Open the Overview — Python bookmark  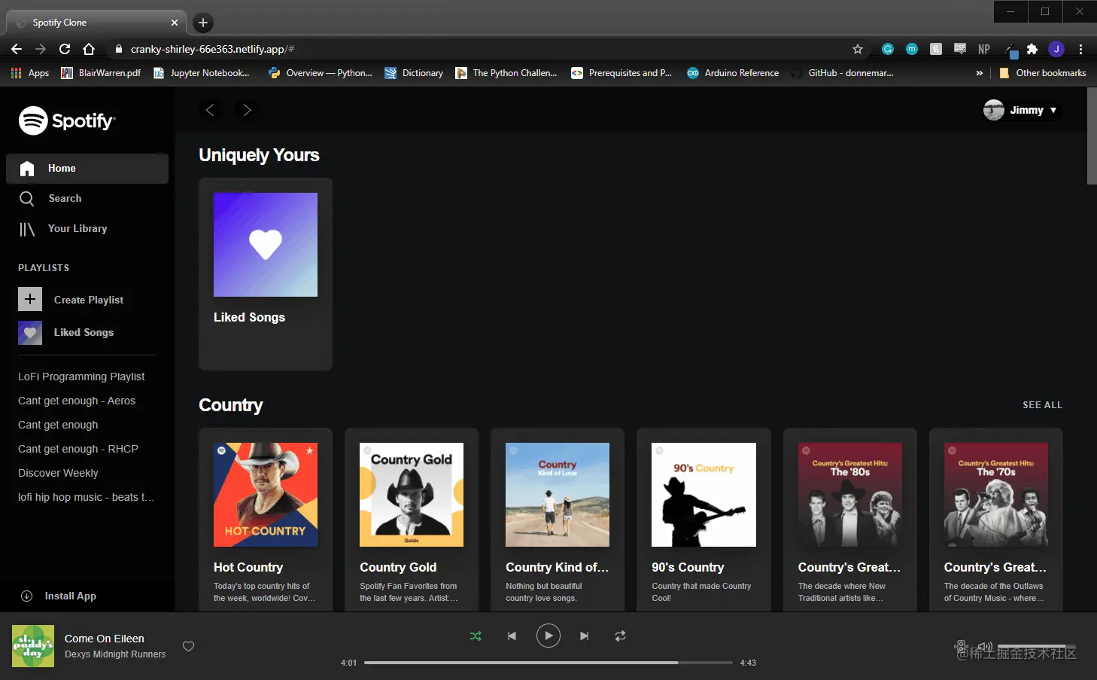[321, 73]
